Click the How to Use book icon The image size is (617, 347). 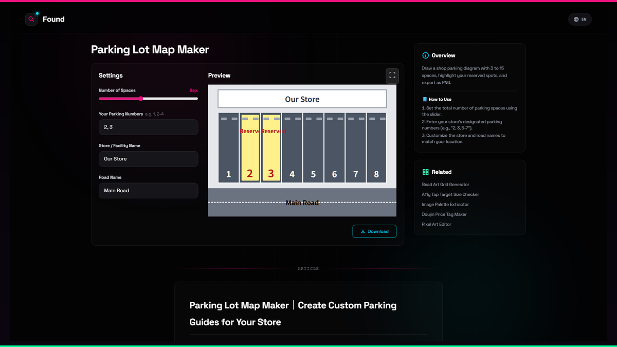pyautogui.click(x=425, y=99)
